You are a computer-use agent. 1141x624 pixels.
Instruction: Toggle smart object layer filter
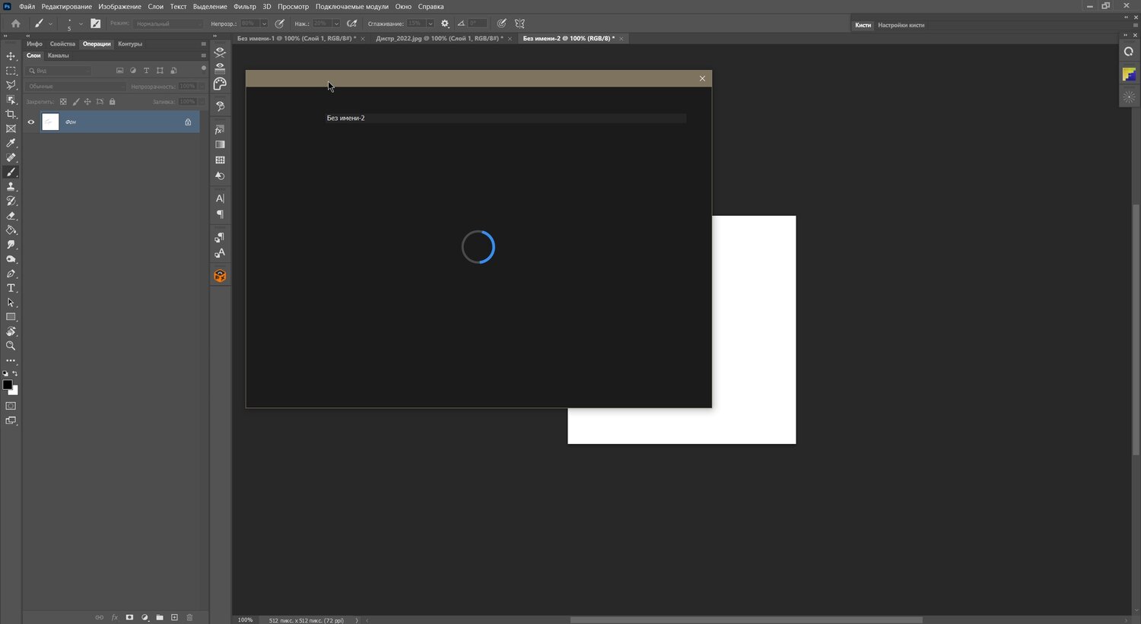[x=173, y=71]
